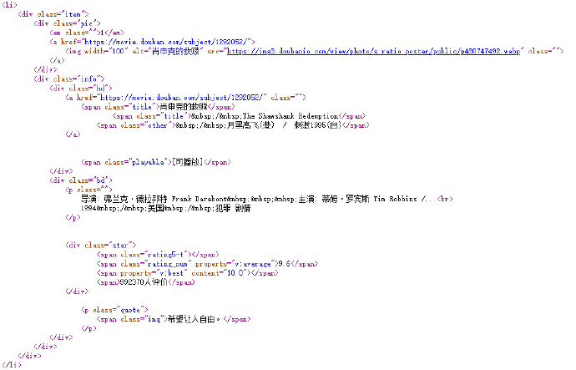This screenshot has height=370, width=576.
Task: Click the v:best content 10.0 span
Action: (x=187, y=273)
